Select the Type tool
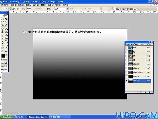The height and width of the screenshot is (119, 158). [x=6, y=42]
